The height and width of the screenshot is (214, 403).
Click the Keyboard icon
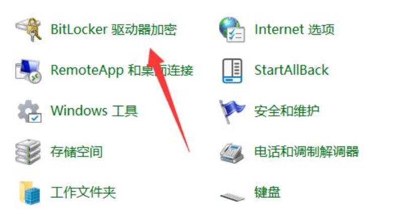point(233,196)
